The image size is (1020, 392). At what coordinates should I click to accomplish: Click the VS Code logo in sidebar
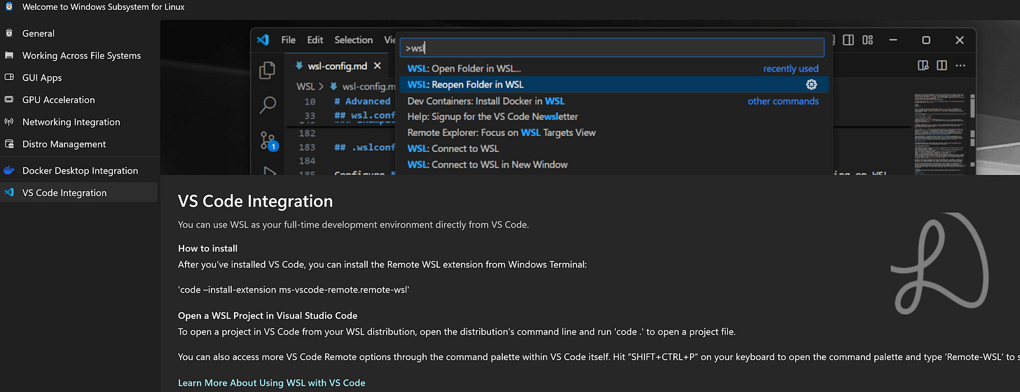pos(9,192)
